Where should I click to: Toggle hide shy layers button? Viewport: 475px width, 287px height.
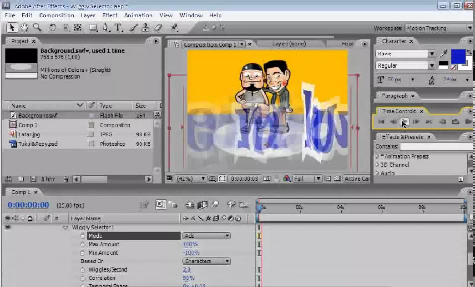tap(190, 205)
